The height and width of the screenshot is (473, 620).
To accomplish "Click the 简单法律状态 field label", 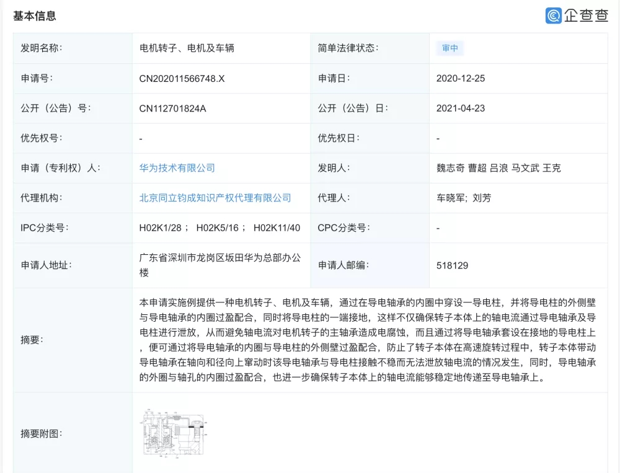I will tap(348, 48).
